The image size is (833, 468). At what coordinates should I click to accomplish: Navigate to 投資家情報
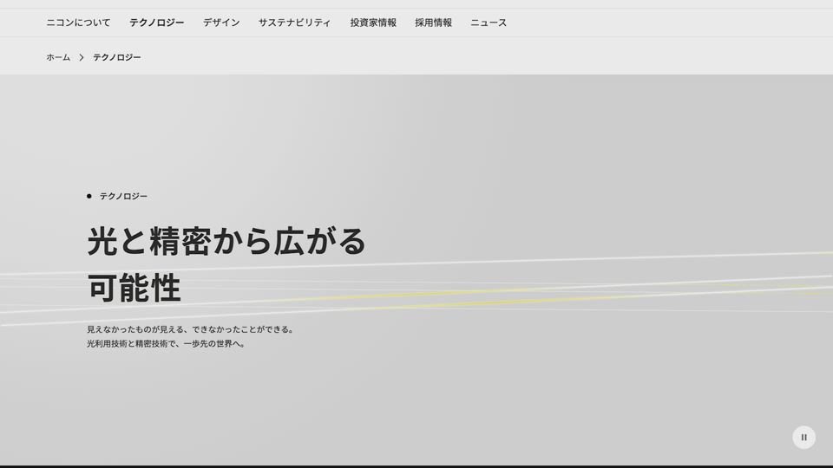373,23
